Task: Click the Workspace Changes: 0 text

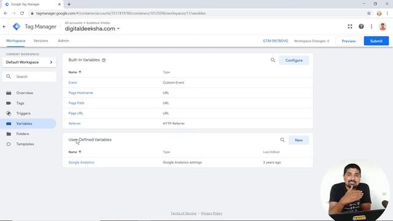Action: pyautogui.click(x=311, y=41)
